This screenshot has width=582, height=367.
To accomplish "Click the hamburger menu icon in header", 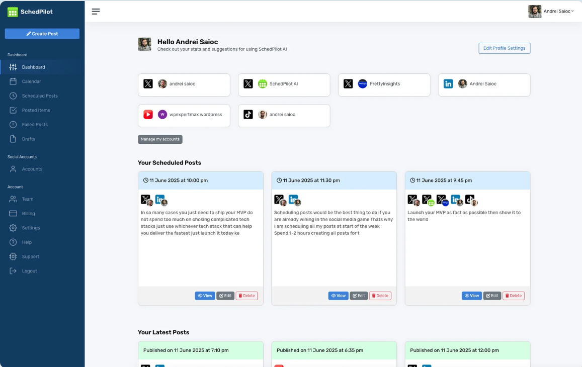I will pos(96,12).
